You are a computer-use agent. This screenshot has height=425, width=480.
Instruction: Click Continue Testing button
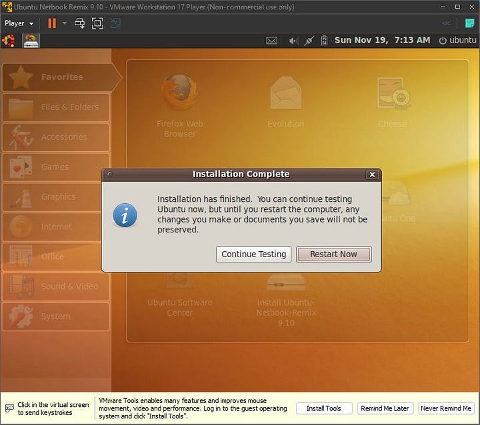point(253,254)
